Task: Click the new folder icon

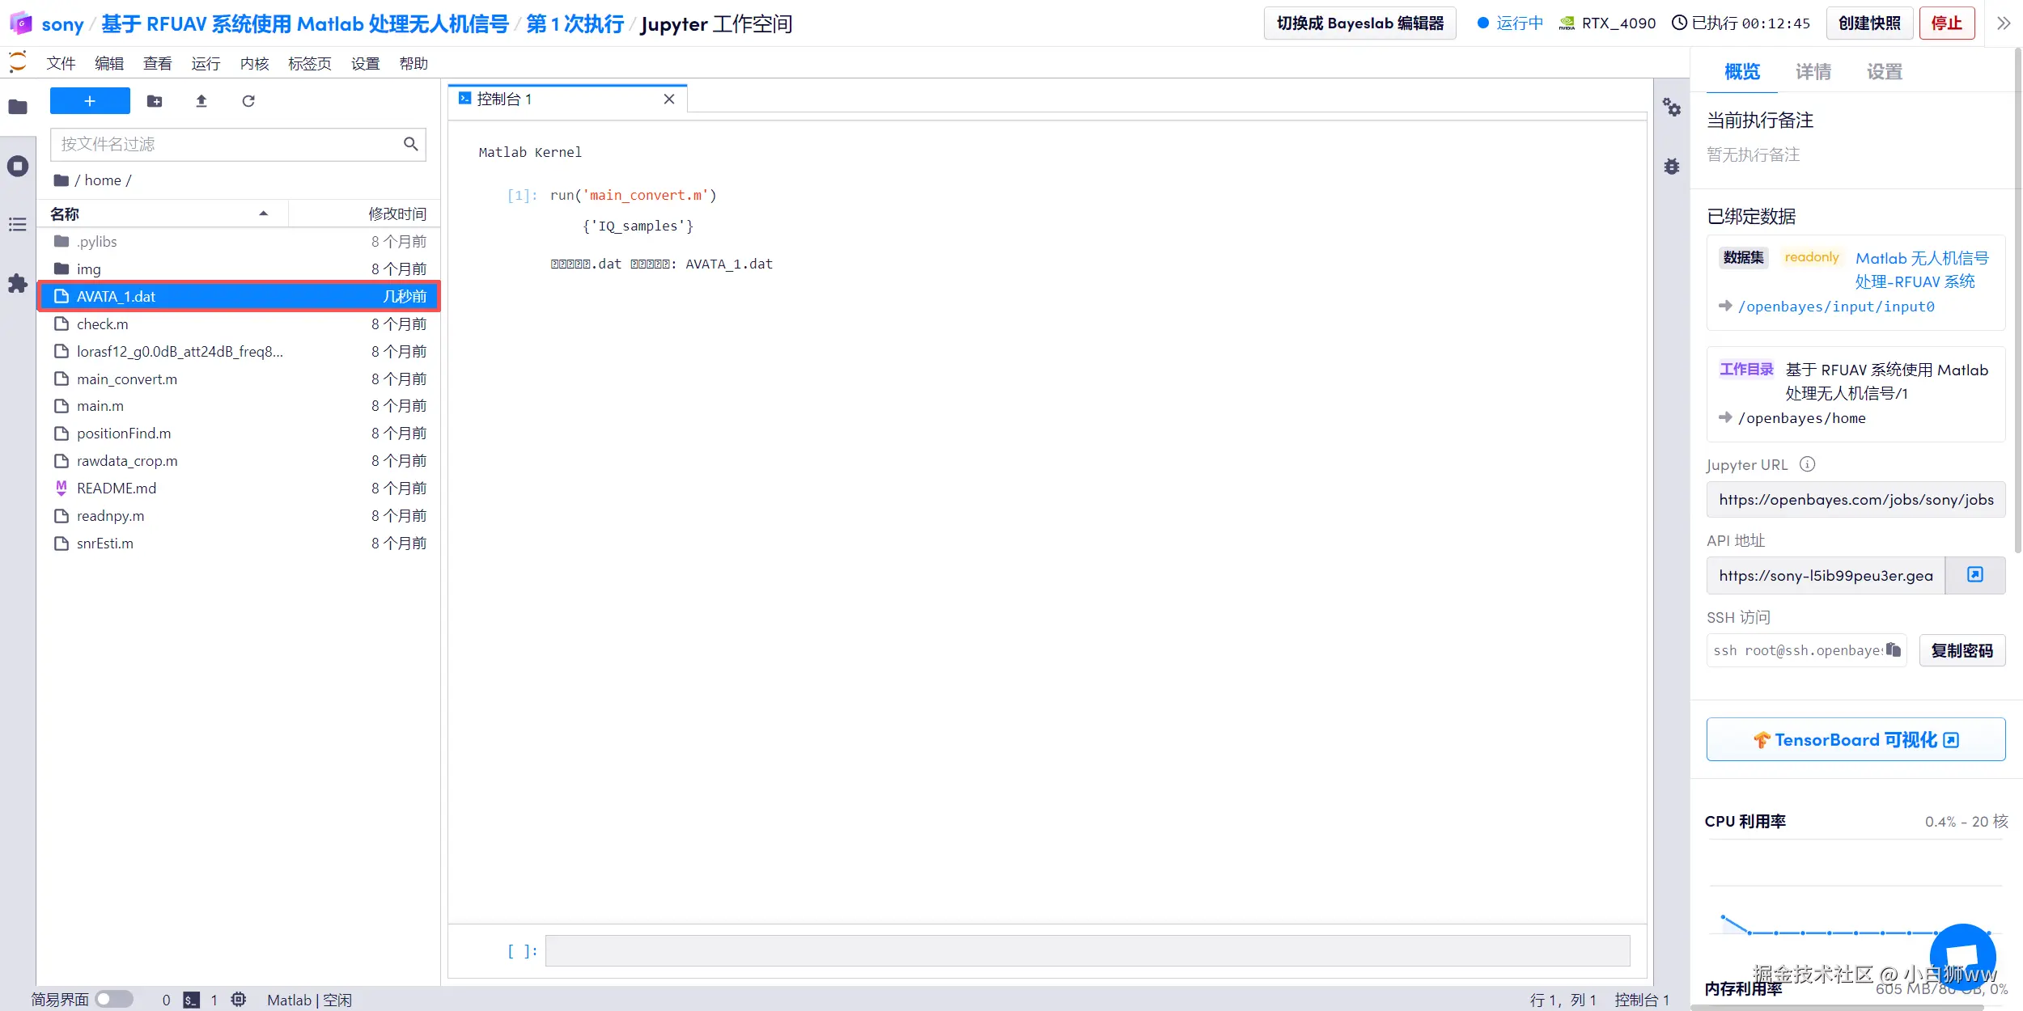Action: [x=155, y=101]
